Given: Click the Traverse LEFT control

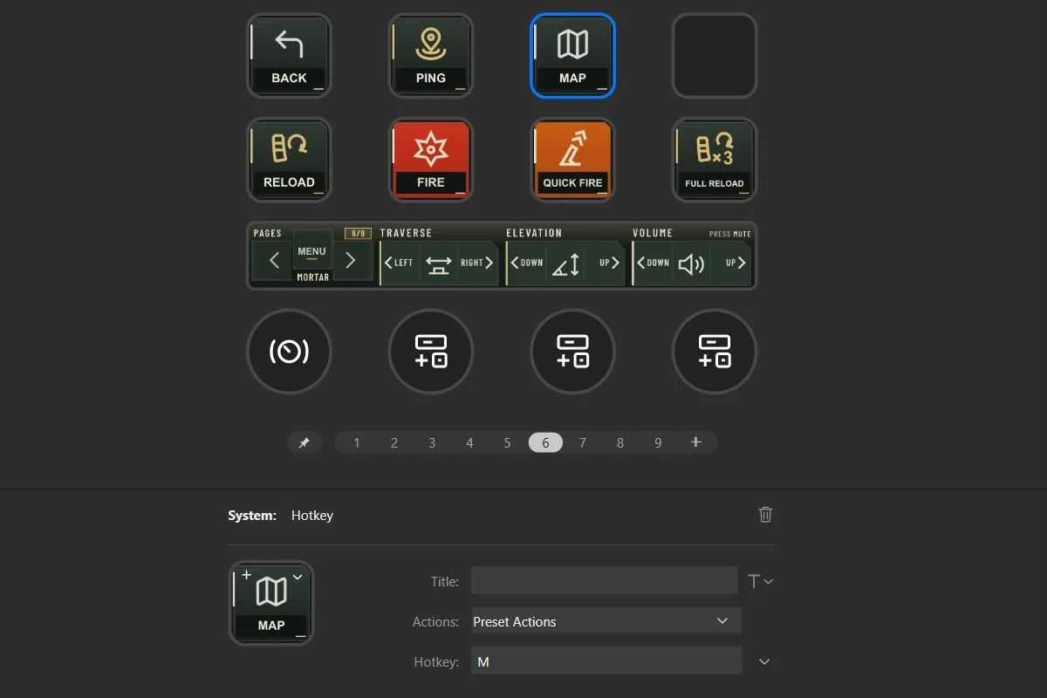Looking at the screenshot, I should [x=400, y=263].
